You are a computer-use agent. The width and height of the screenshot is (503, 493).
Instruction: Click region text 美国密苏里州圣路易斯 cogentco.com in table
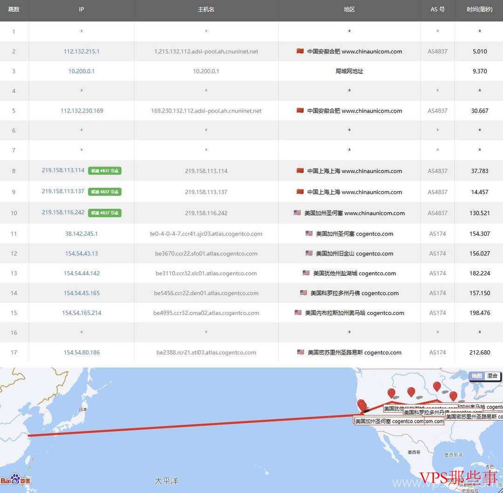354,353
